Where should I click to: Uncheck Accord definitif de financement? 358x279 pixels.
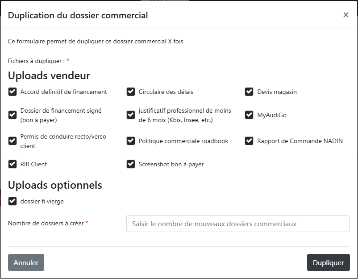(x=12, y=92)
